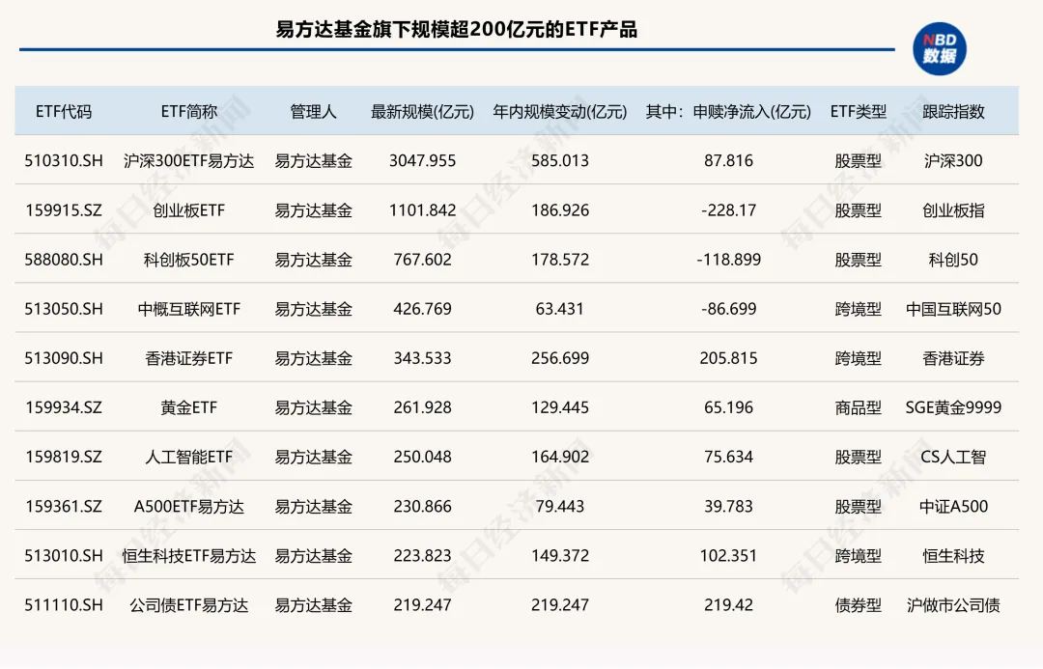1043x669 pixels.
Task: Click 科创板50ETF row name
Action: [x=189, y=259]
